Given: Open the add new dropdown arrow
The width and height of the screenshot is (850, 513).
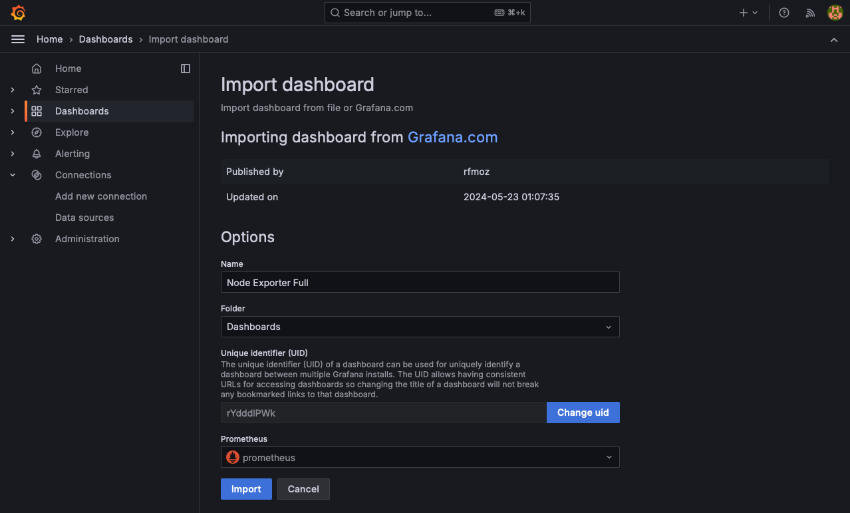Looking at the screenshot, I should pos(755,13).
